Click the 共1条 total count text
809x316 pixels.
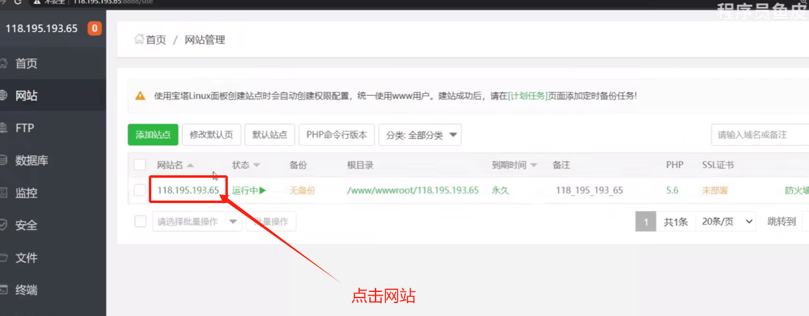point(676,222)
